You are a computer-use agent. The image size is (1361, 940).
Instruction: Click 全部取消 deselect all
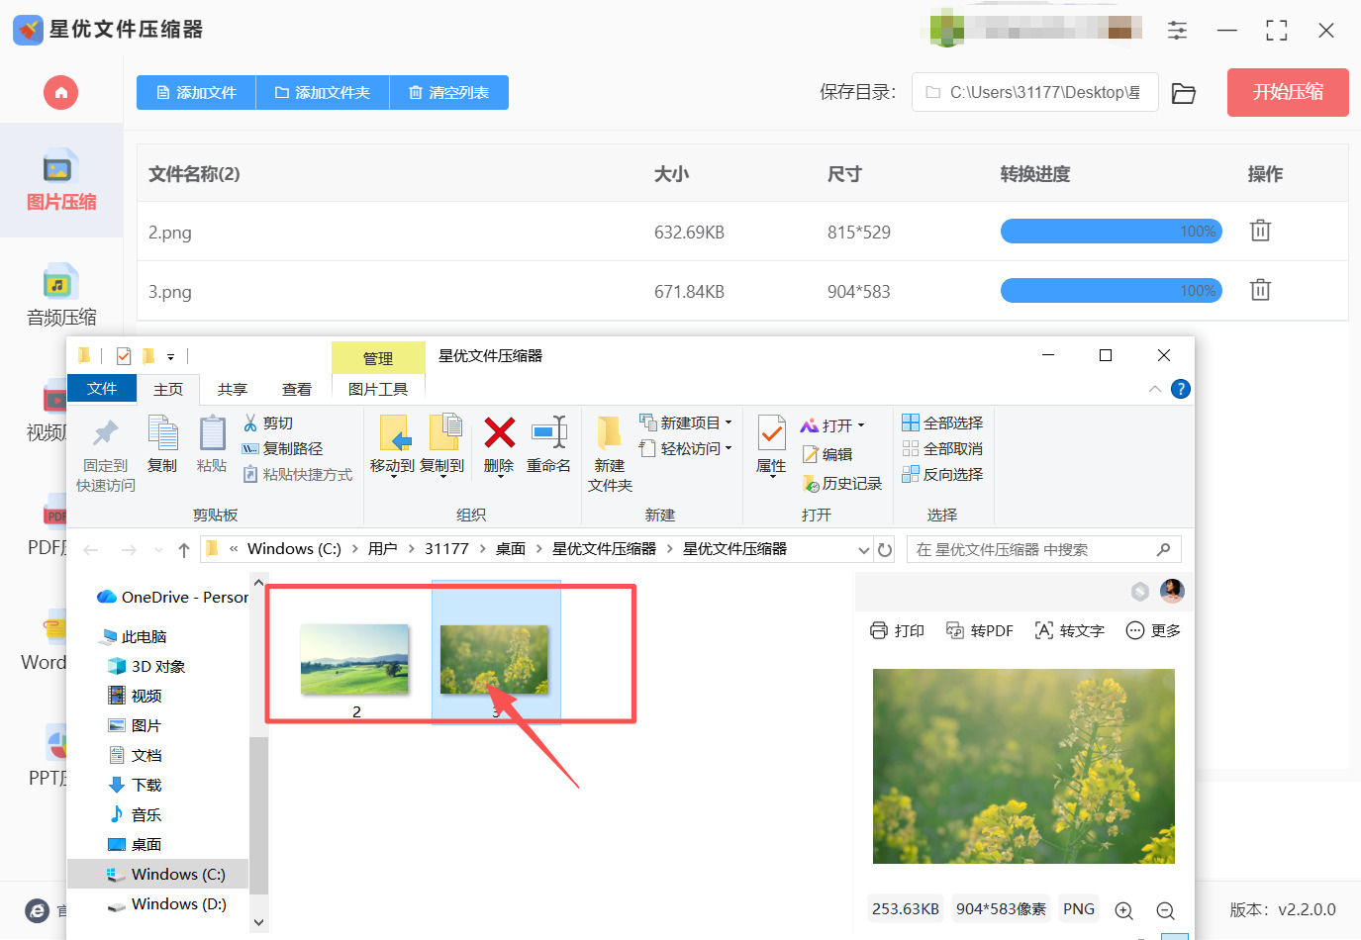tap(942, 449)
